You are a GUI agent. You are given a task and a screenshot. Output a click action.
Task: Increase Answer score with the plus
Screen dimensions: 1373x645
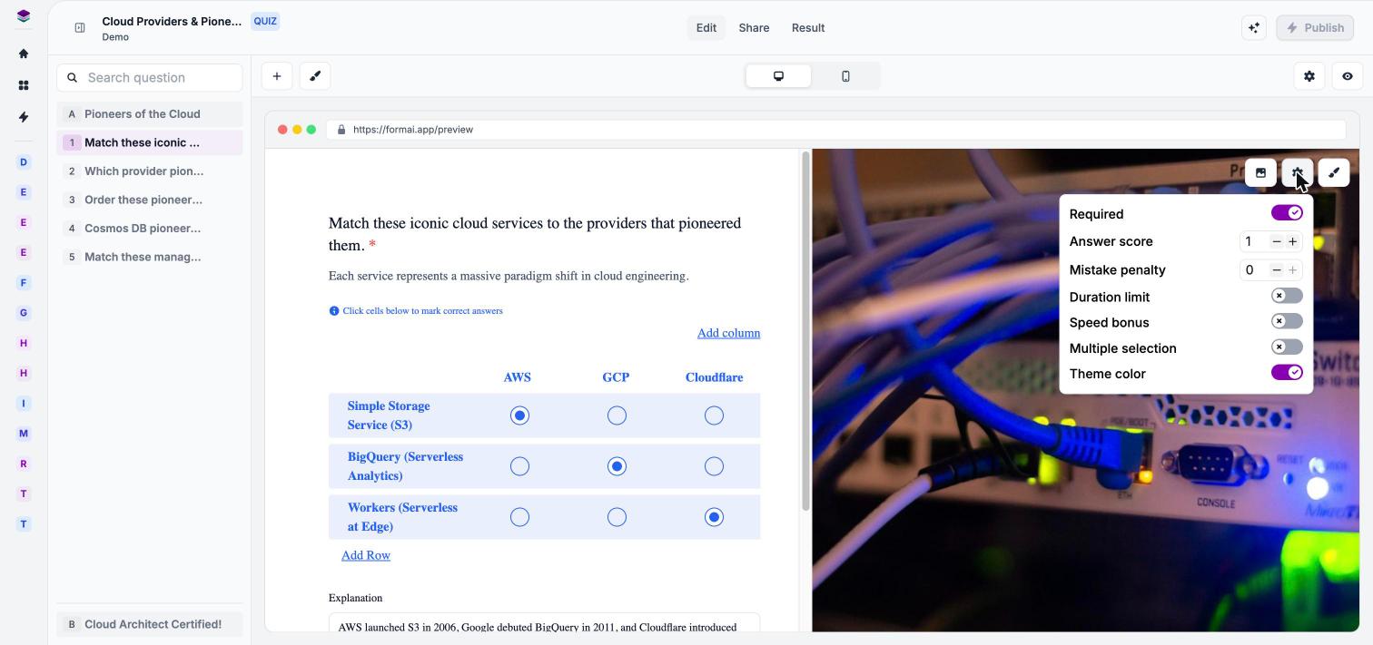(x=1293, y=241)
